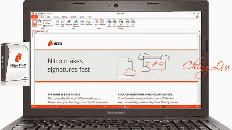Switch to the HOME ribbon tab
This screenshot has width=232, height=130.
click(x=42, y=17)
